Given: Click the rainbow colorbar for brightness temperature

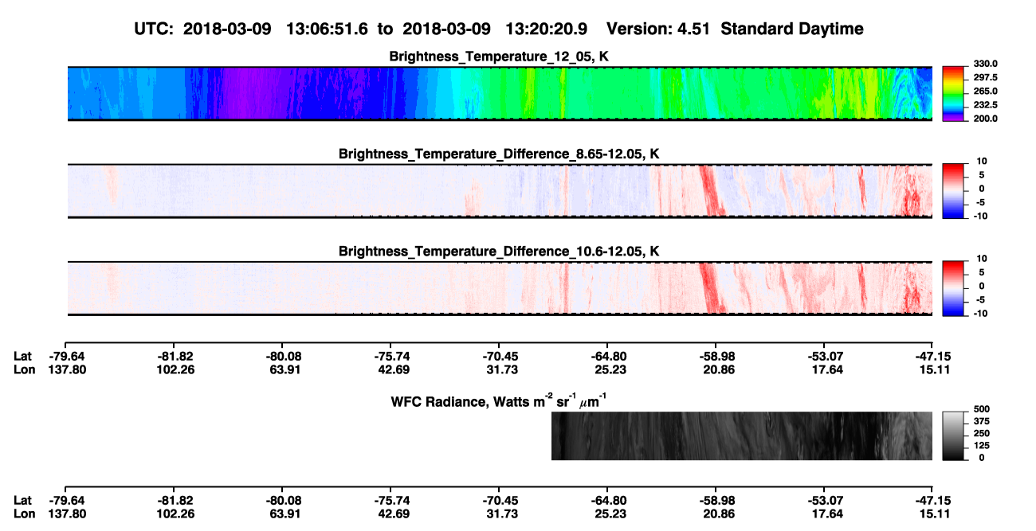Looking at the screenshot, I should tap(952, 93).
